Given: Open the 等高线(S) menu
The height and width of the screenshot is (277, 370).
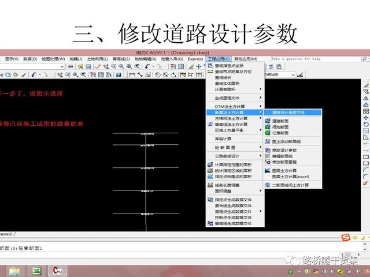Looking at the screenshot, I should [x=121, y=59].
